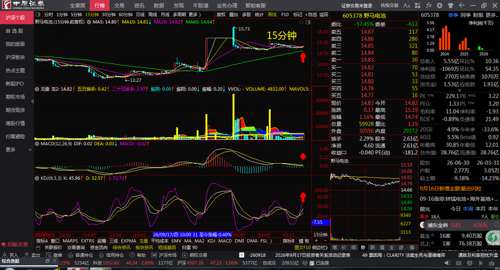Viewport: 500px width, 270px height.
Task: Click 买入 buy icon in trading bar
Action: tap(11, 255)
